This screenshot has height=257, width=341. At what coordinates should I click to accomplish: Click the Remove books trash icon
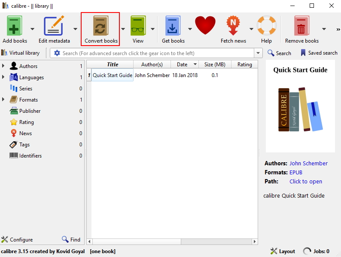301,26
